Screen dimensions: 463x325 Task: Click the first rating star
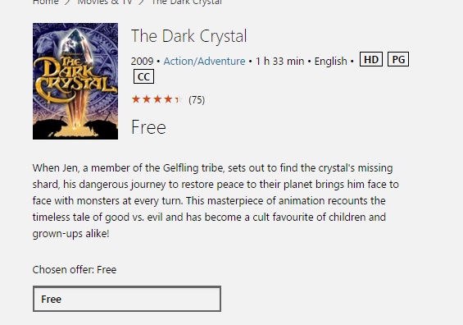pyautogui.click(x=135, y=99)
